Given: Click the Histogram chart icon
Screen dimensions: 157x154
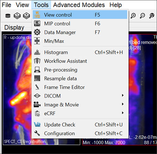Looking at the screenshot, I should (x=37, y=52).
